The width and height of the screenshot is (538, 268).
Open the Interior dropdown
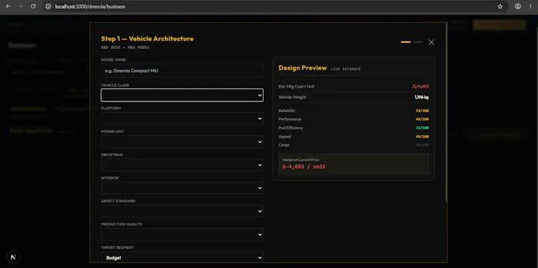tap(182, 188)
